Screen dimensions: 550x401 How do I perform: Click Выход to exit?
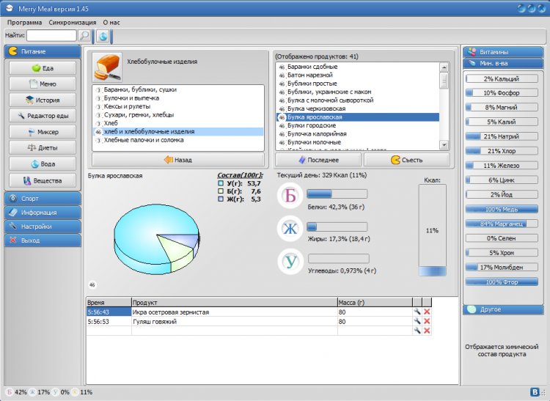click(x=43, y=240)
